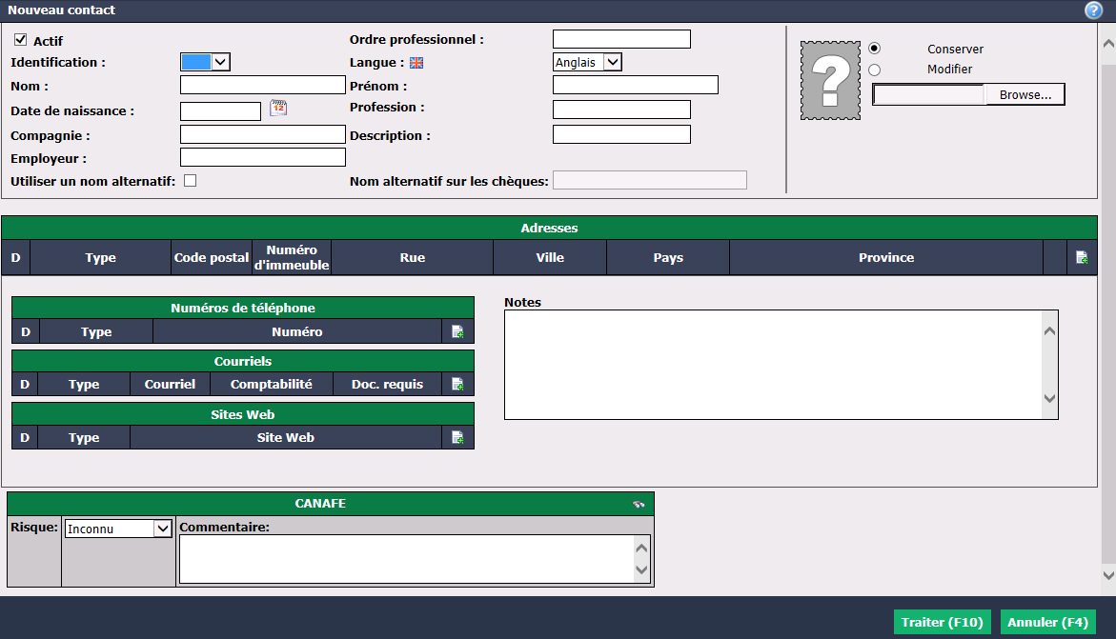Click the CANAFE header link icon

[639, 504]
